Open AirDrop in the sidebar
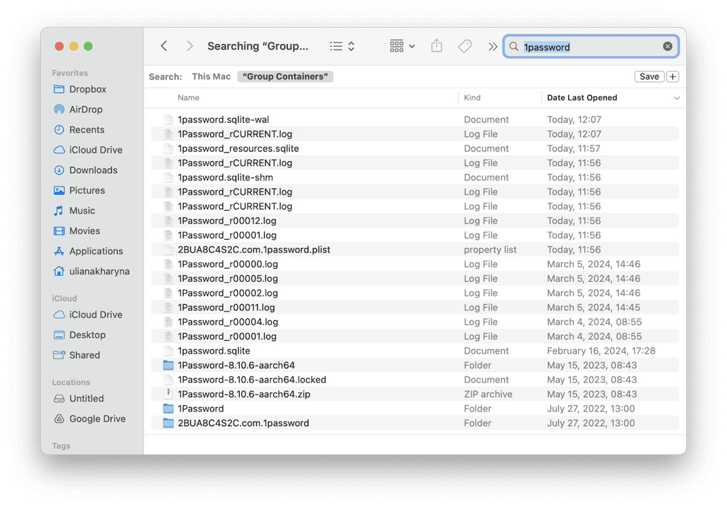727x508 pixels. pyautogui.click(x=85, y=109)
